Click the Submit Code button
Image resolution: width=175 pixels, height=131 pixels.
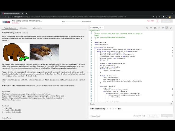[167, 116]
